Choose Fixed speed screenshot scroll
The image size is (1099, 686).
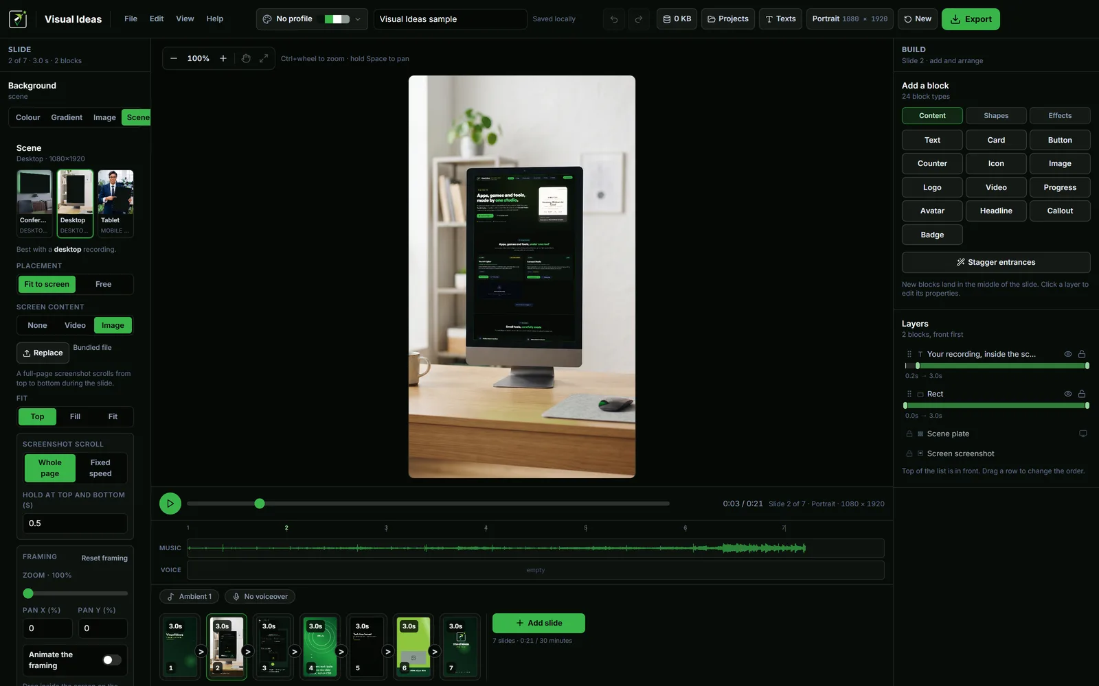tap(100, 468)
